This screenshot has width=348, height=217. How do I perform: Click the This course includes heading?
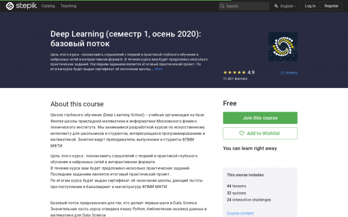245,175
